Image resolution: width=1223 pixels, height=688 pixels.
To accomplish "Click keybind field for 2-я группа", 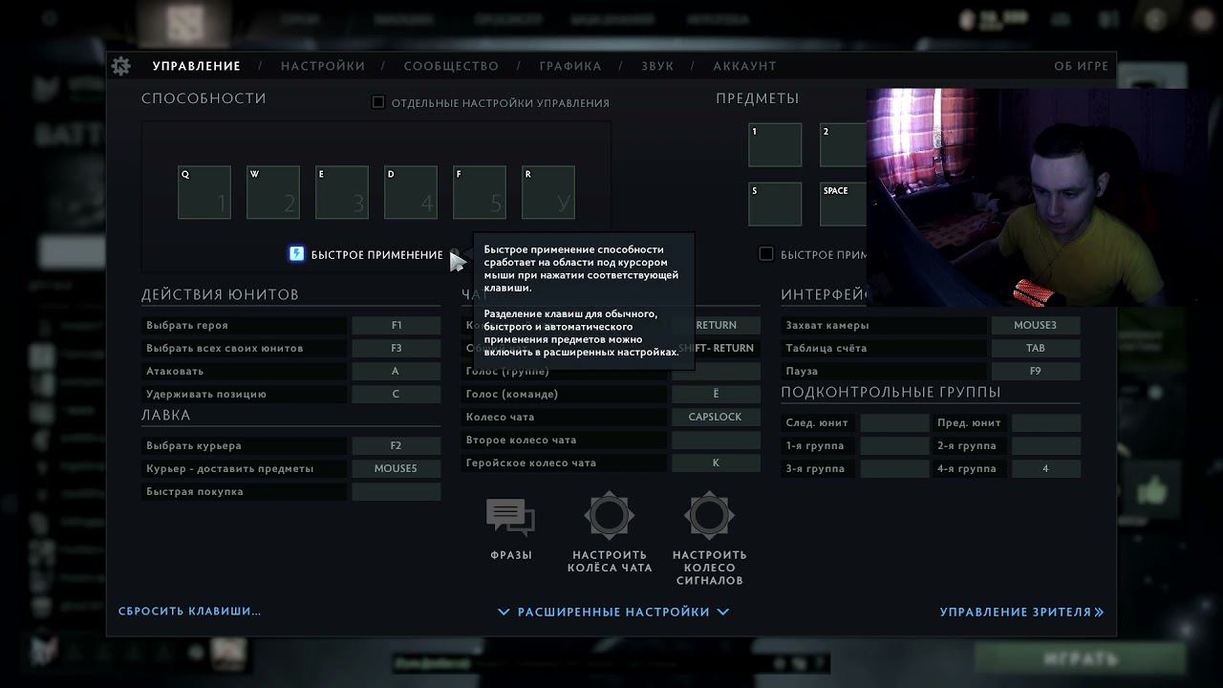I will coord(1046,445).
